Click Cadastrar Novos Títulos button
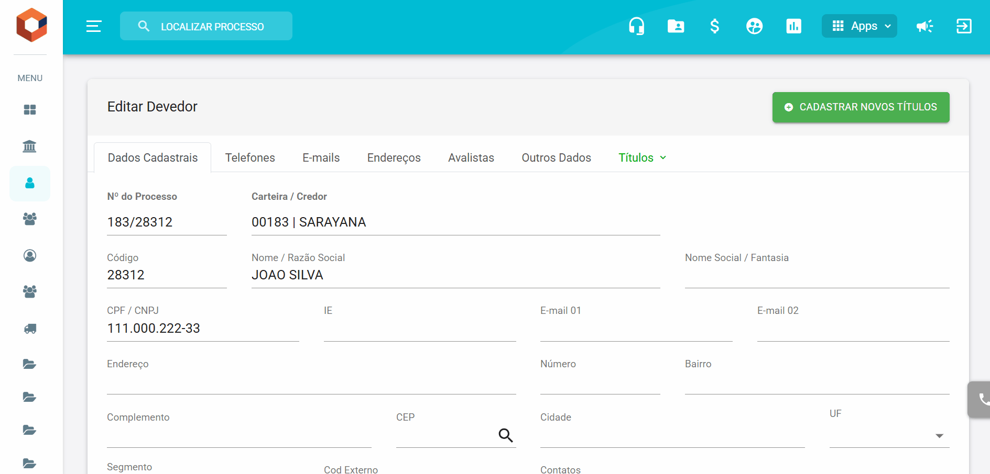This screenshot has width=990, height=474. click(x=861, y=107)
